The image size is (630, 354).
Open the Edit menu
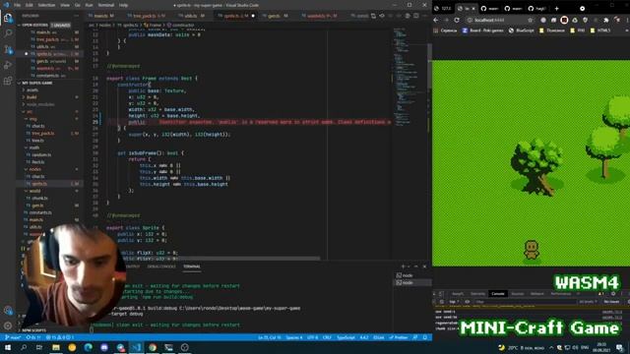(x=29, y=5)
